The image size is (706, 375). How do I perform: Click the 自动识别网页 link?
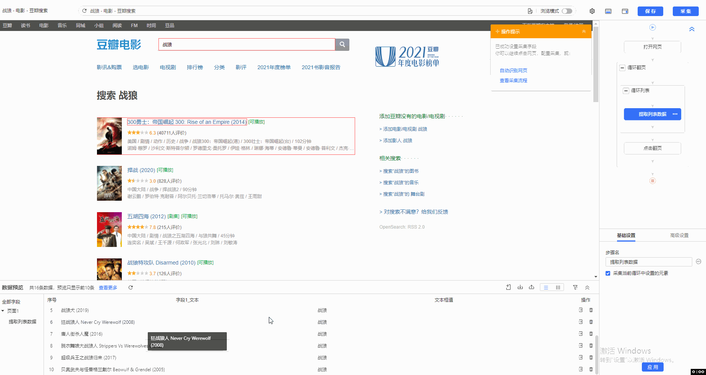[x=513, y=70]
